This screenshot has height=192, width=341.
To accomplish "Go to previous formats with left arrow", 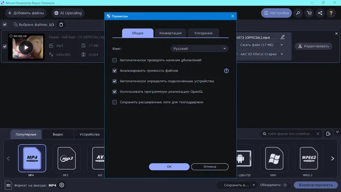I will pos(8,158).
